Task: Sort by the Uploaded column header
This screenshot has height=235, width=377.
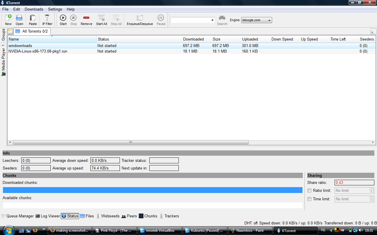Action: pos(255,39)
